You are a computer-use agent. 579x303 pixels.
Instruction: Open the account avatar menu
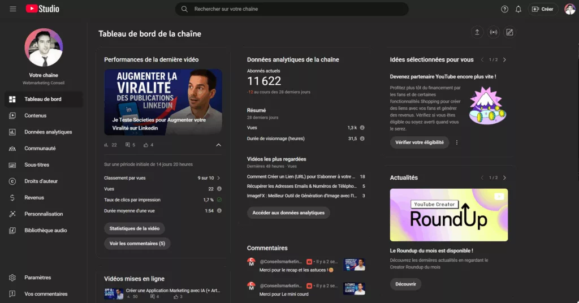570,9
